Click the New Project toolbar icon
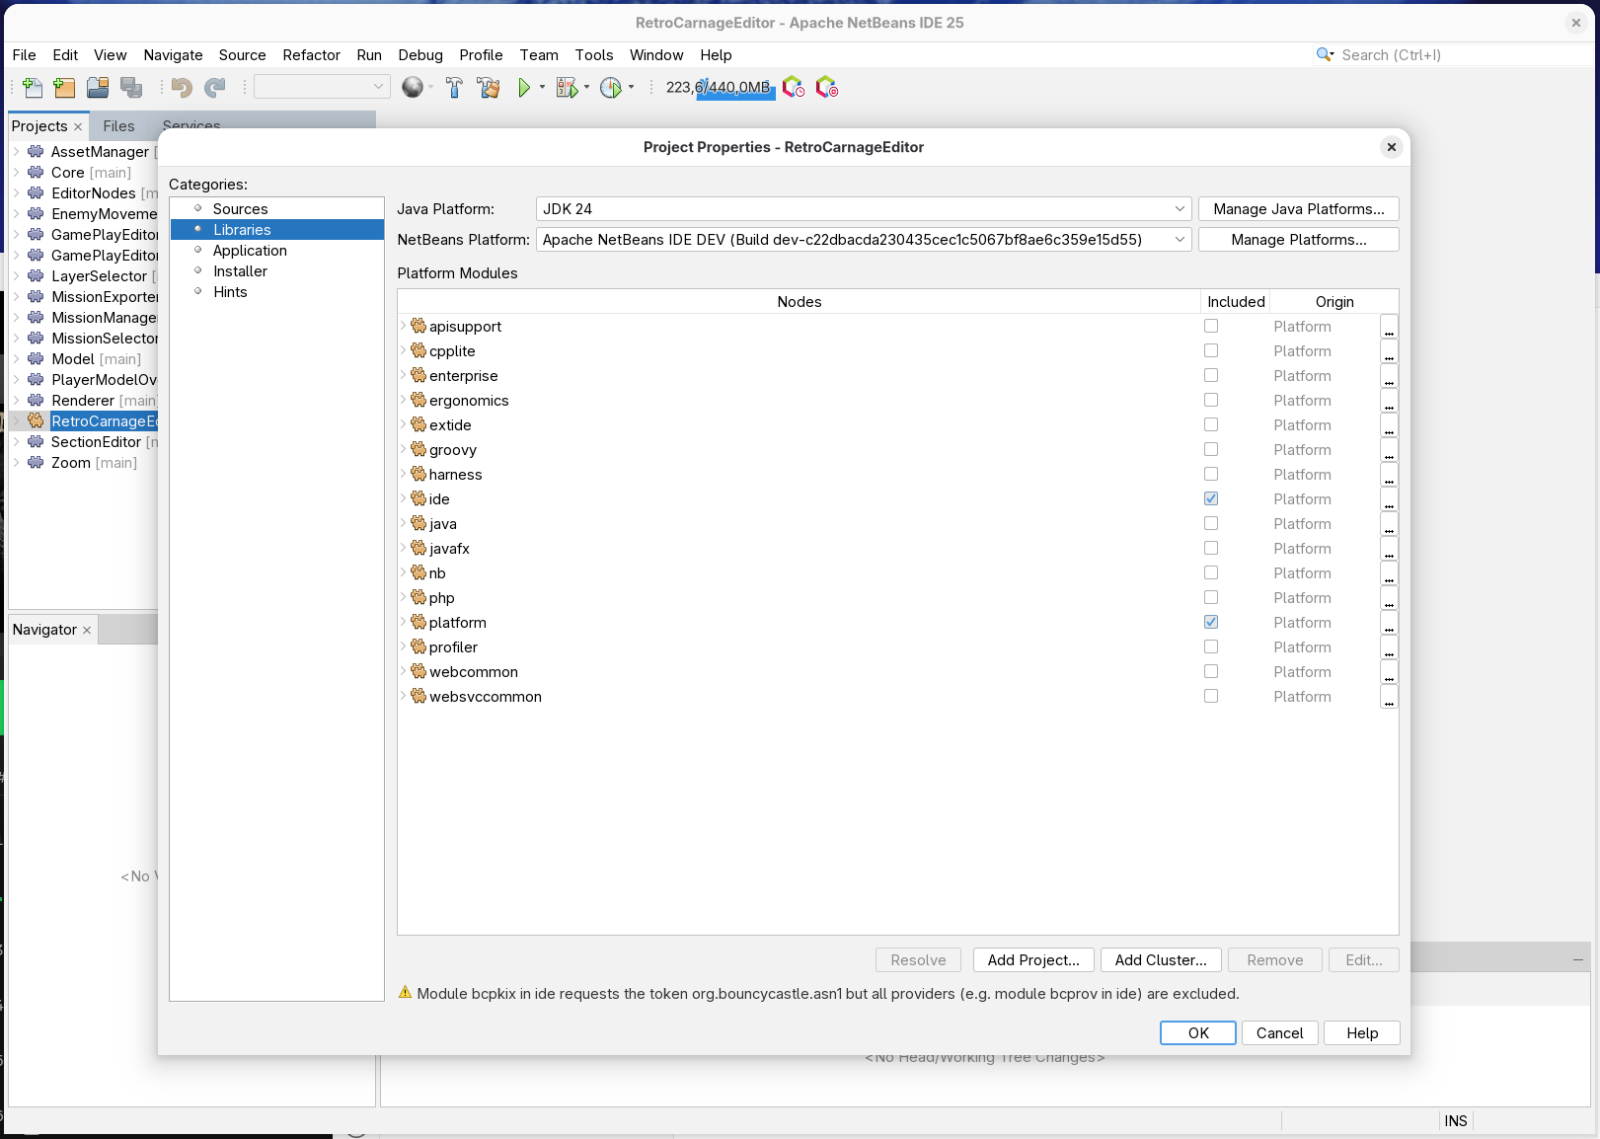This screenshot has width=1600, height=1139. (x=65, y=88)
